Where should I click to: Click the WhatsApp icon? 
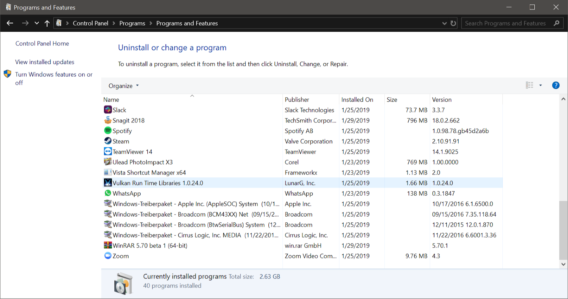[108, 193]
